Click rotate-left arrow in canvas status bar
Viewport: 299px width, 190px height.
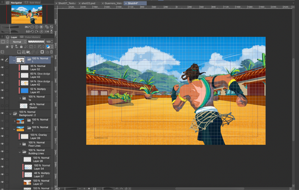117,188
